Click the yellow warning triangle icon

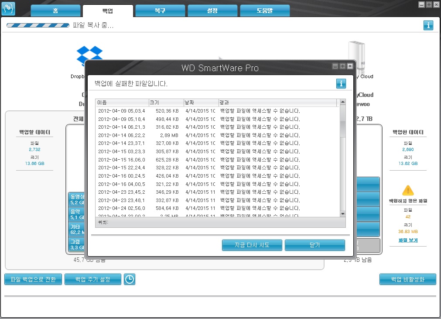coord(407,190)
